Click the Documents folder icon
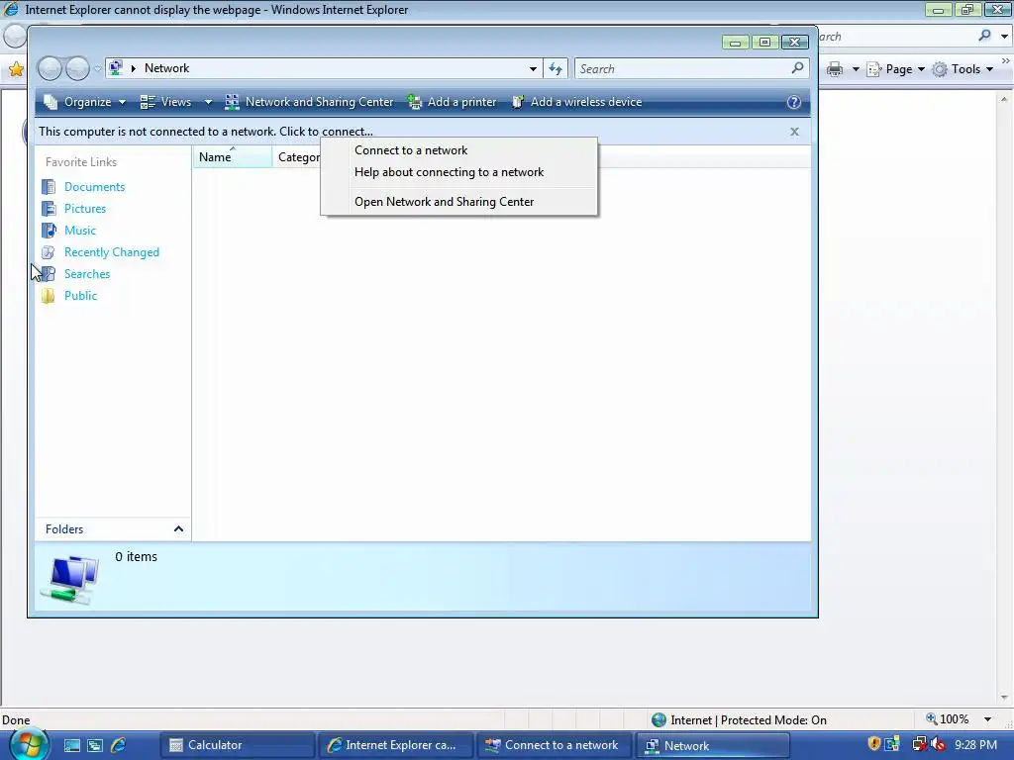Viewport: 1014px width, 760px height. [x=49, y=187]
